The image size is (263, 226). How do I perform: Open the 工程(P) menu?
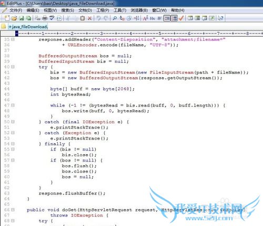103,10
